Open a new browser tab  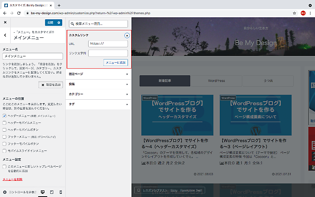pos(59,5)
